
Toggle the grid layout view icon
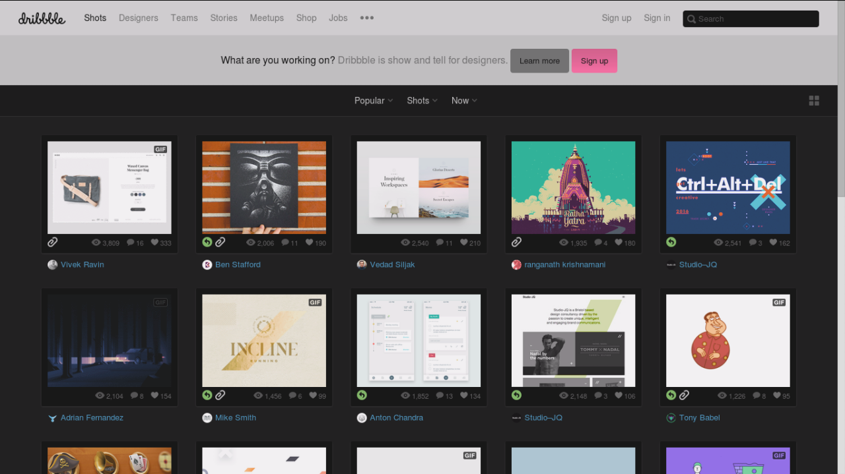(x=814, y=100)
